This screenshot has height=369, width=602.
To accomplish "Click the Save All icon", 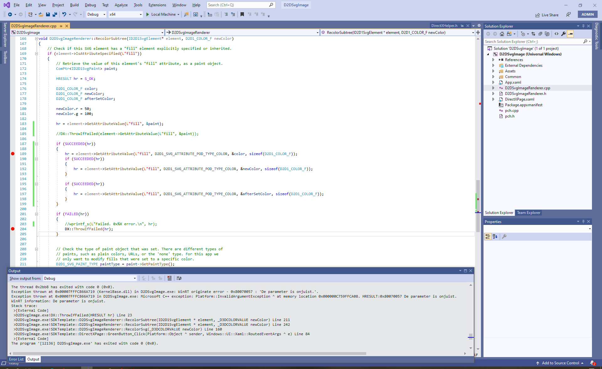I will coord(55,14).
